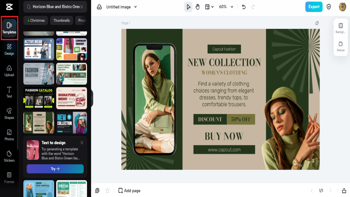Select the Christmas category chip
This screenshot has height=197, width=350.
[x=36, y=20]
